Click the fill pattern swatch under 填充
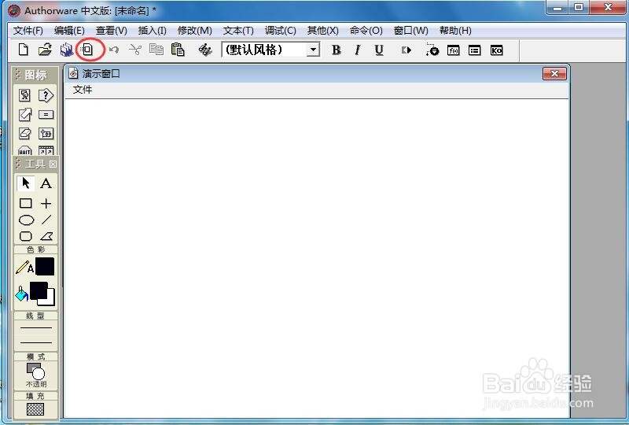 click(x=35, y=409)
